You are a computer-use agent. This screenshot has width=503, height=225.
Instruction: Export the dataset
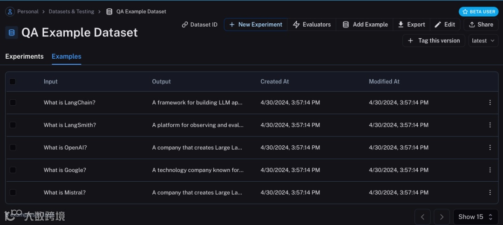coord(411,25)
